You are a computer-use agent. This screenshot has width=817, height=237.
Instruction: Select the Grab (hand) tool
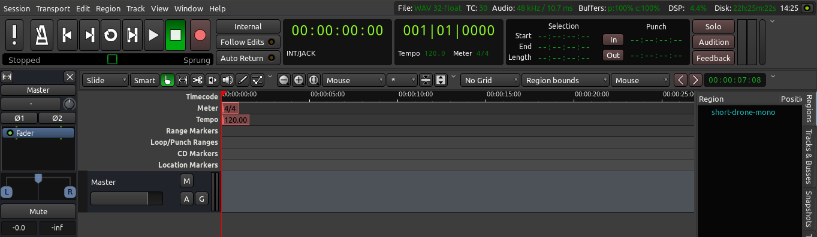tap(168, 80)
